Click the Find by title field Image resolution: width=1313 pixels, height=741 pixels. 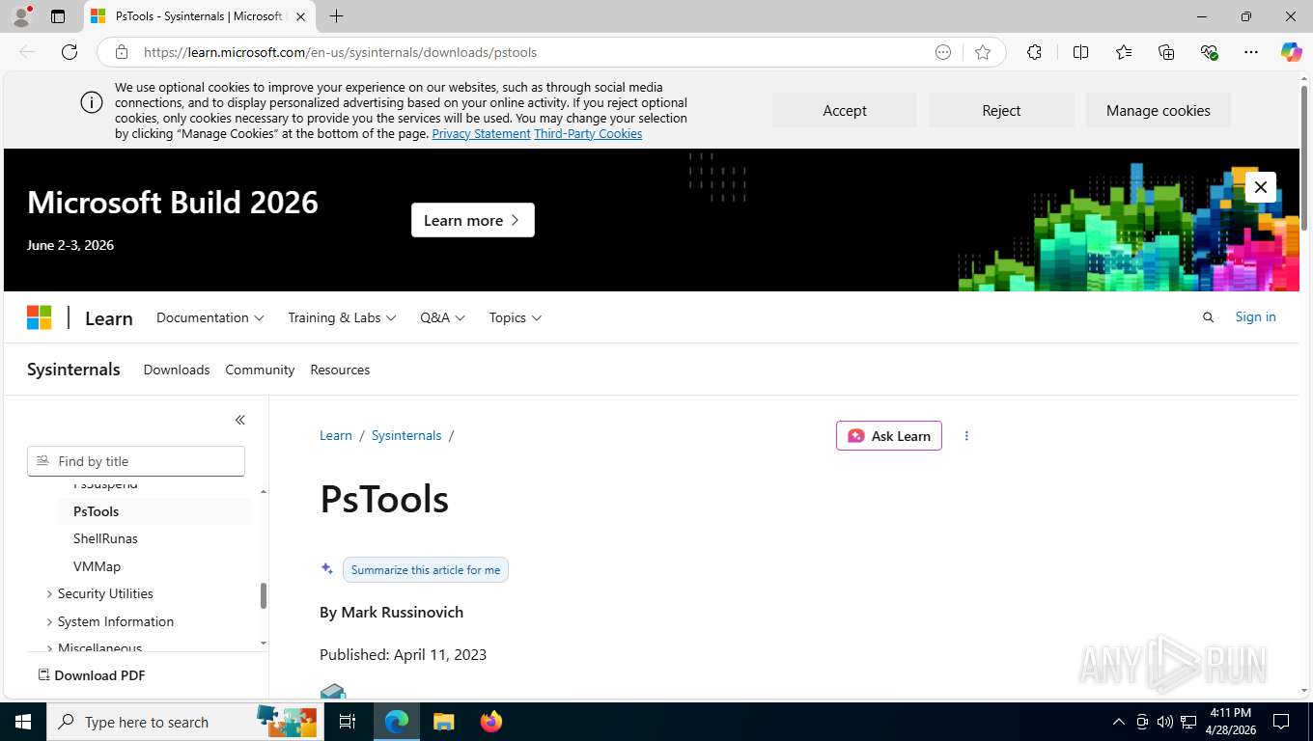point(136,461)
